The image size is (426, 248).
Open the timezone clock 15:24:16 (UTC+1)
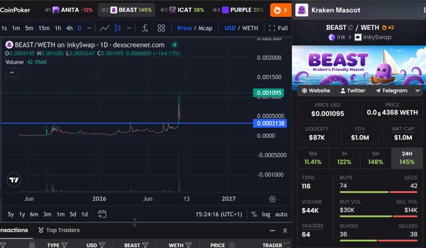[219, 214]
